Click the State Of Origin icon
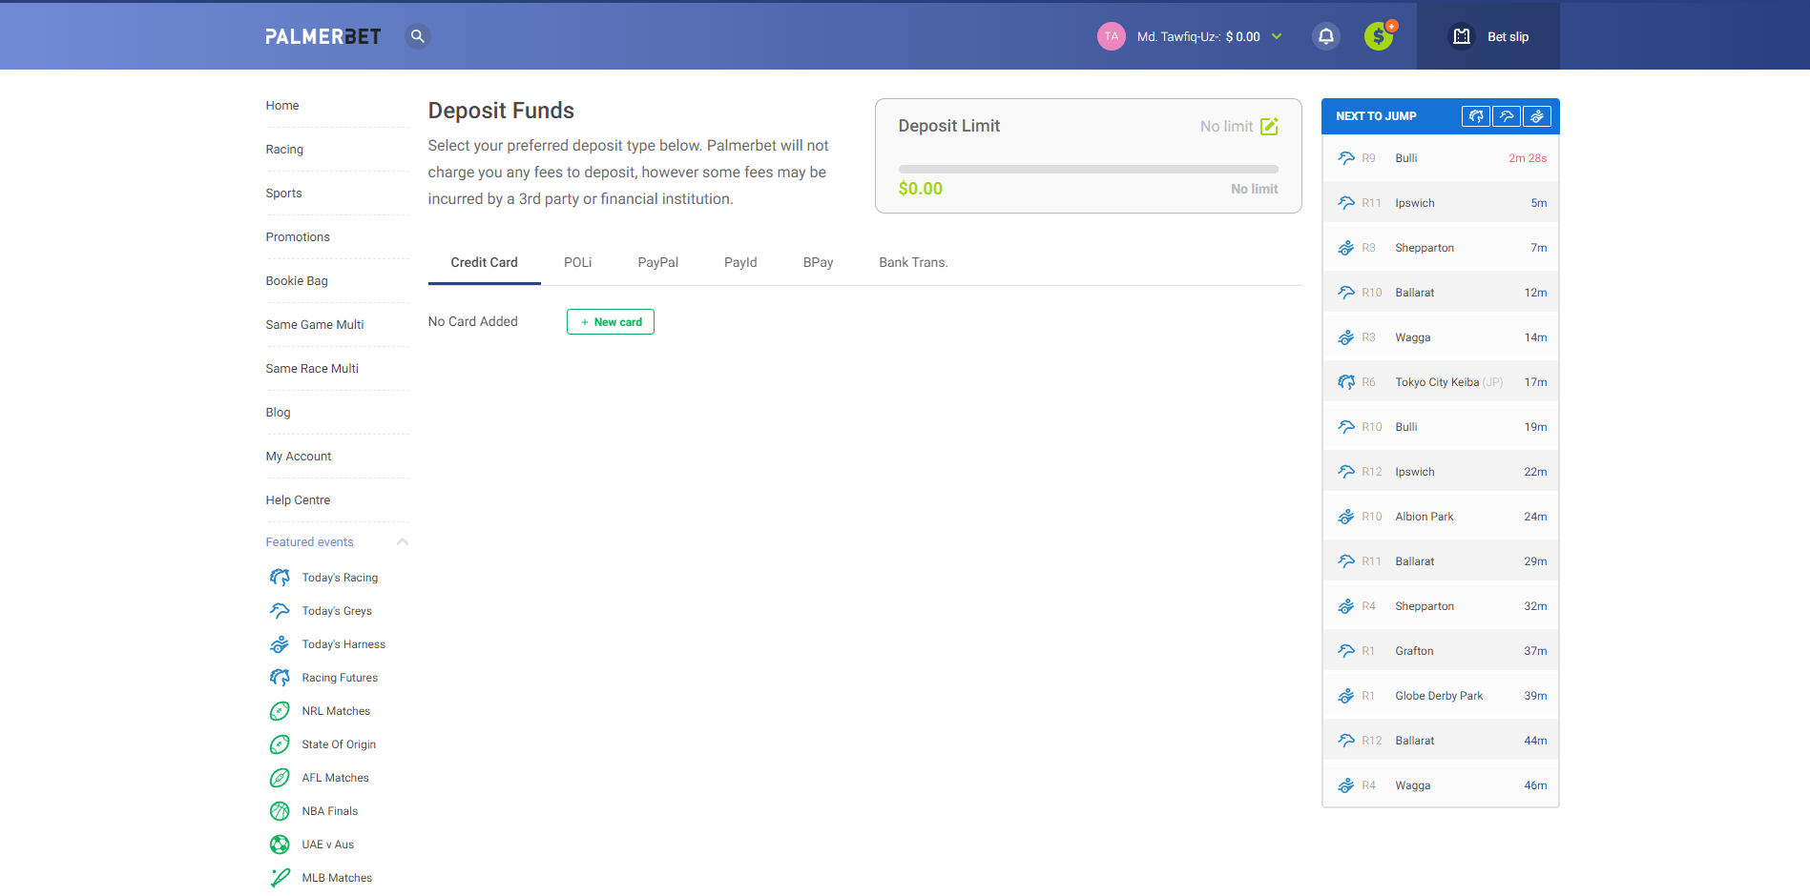This screenshot has height=896, width=1810. [280, 744]
